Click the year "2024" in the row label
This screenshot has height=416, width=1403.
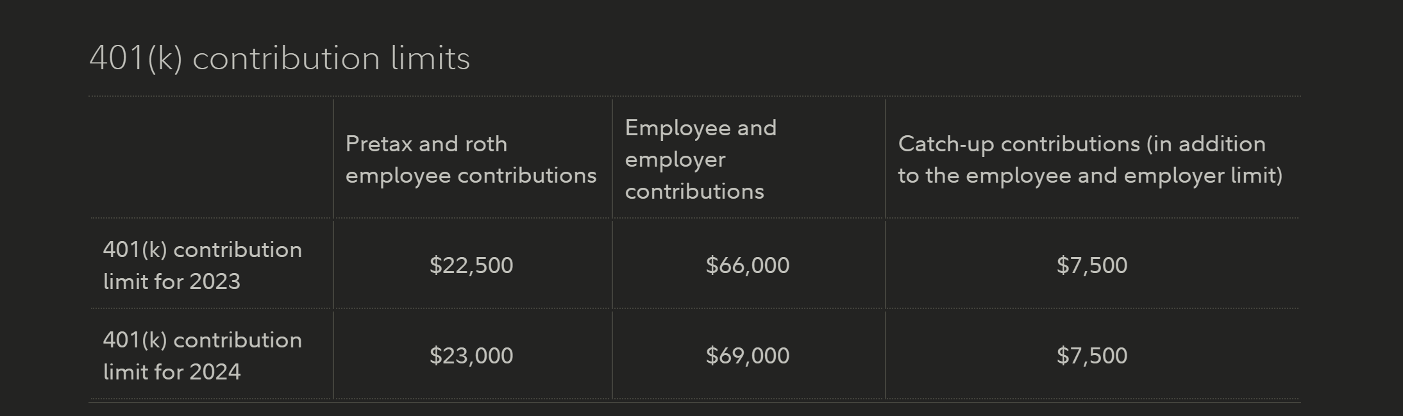coord(214,372)
